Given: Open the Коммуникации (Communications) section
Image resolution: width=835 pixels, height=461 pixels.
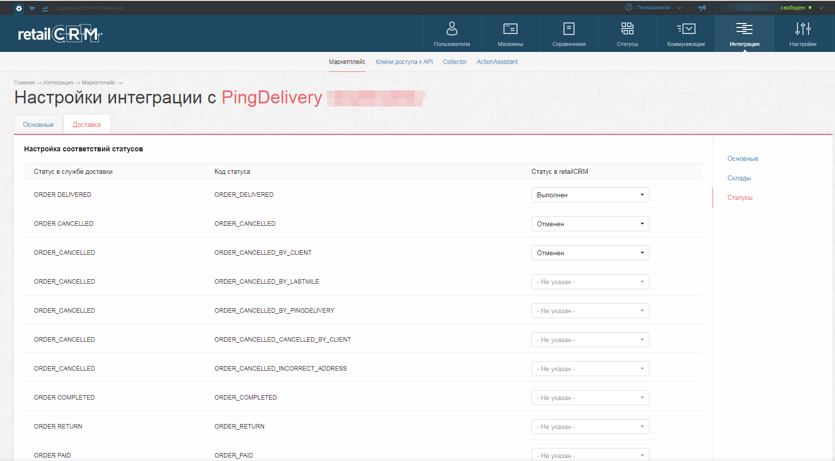Looking at the screenshot, I should 685,33.
